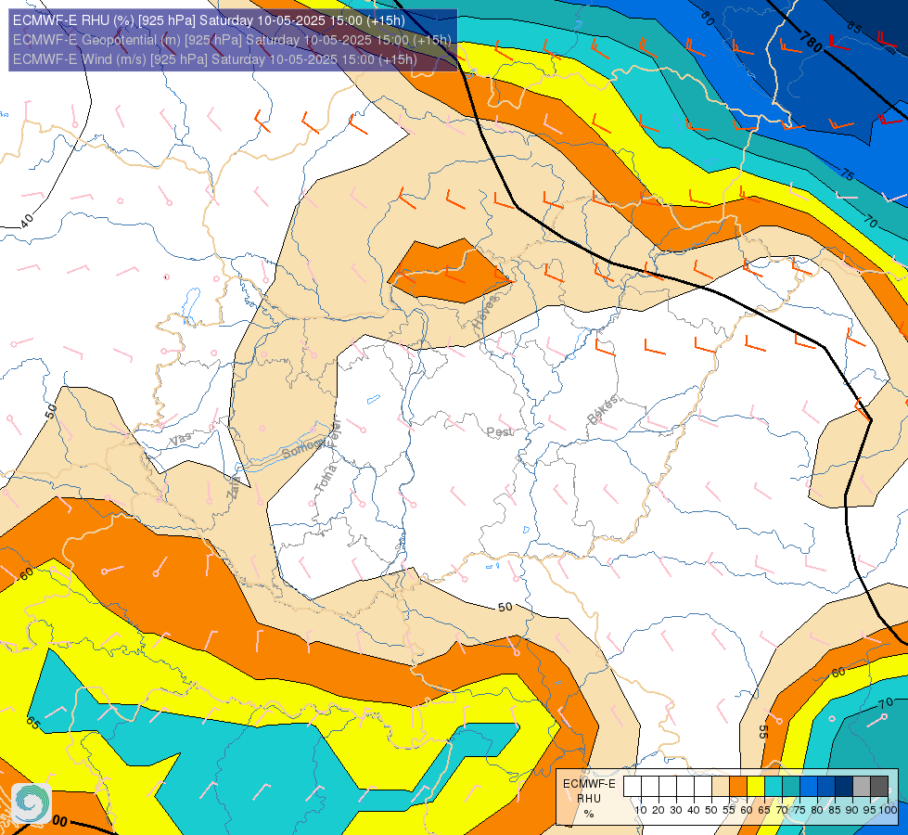Viewport: 908px width, 835px height.
Task: Pick the beige 50-55 legend swatch
Action: coord(721,787)
